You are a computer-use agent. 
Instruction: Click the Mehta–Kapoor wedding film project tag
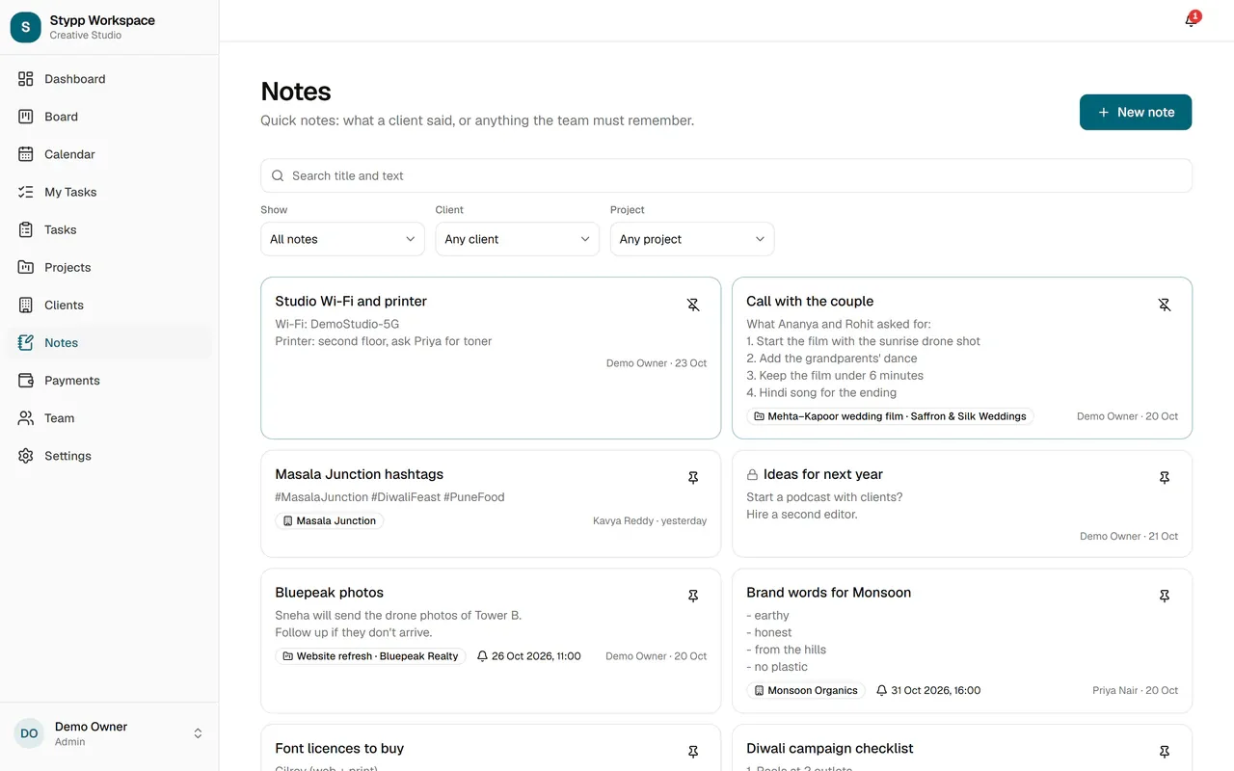pos(890,416)
